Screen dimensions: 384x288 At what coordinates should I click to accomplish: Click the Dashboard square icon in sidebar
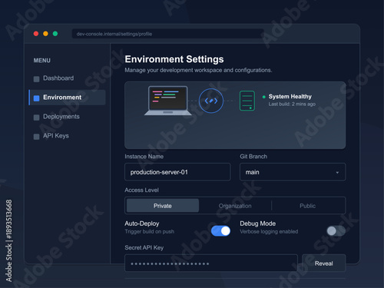[37, 79]
